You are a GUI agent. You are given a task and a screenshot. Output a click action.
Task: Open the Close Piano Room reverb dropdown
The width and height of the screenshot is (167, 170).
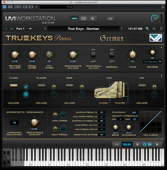[x=152, y=62]
